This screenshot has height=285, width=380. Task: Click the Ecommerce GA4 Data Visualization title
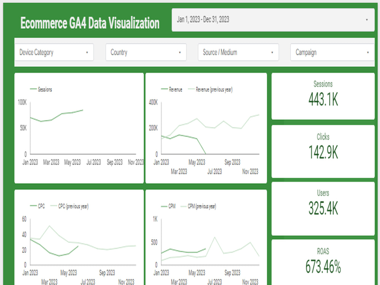click(90, 23)
